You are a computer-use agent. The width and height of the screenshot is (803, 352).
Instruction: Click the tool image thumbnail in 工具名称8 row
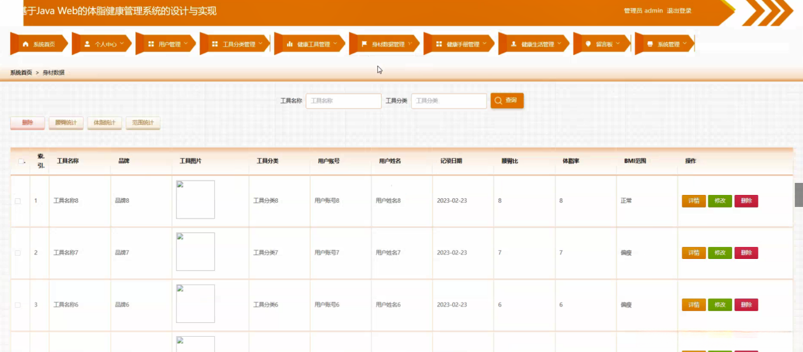pos(195,199)
